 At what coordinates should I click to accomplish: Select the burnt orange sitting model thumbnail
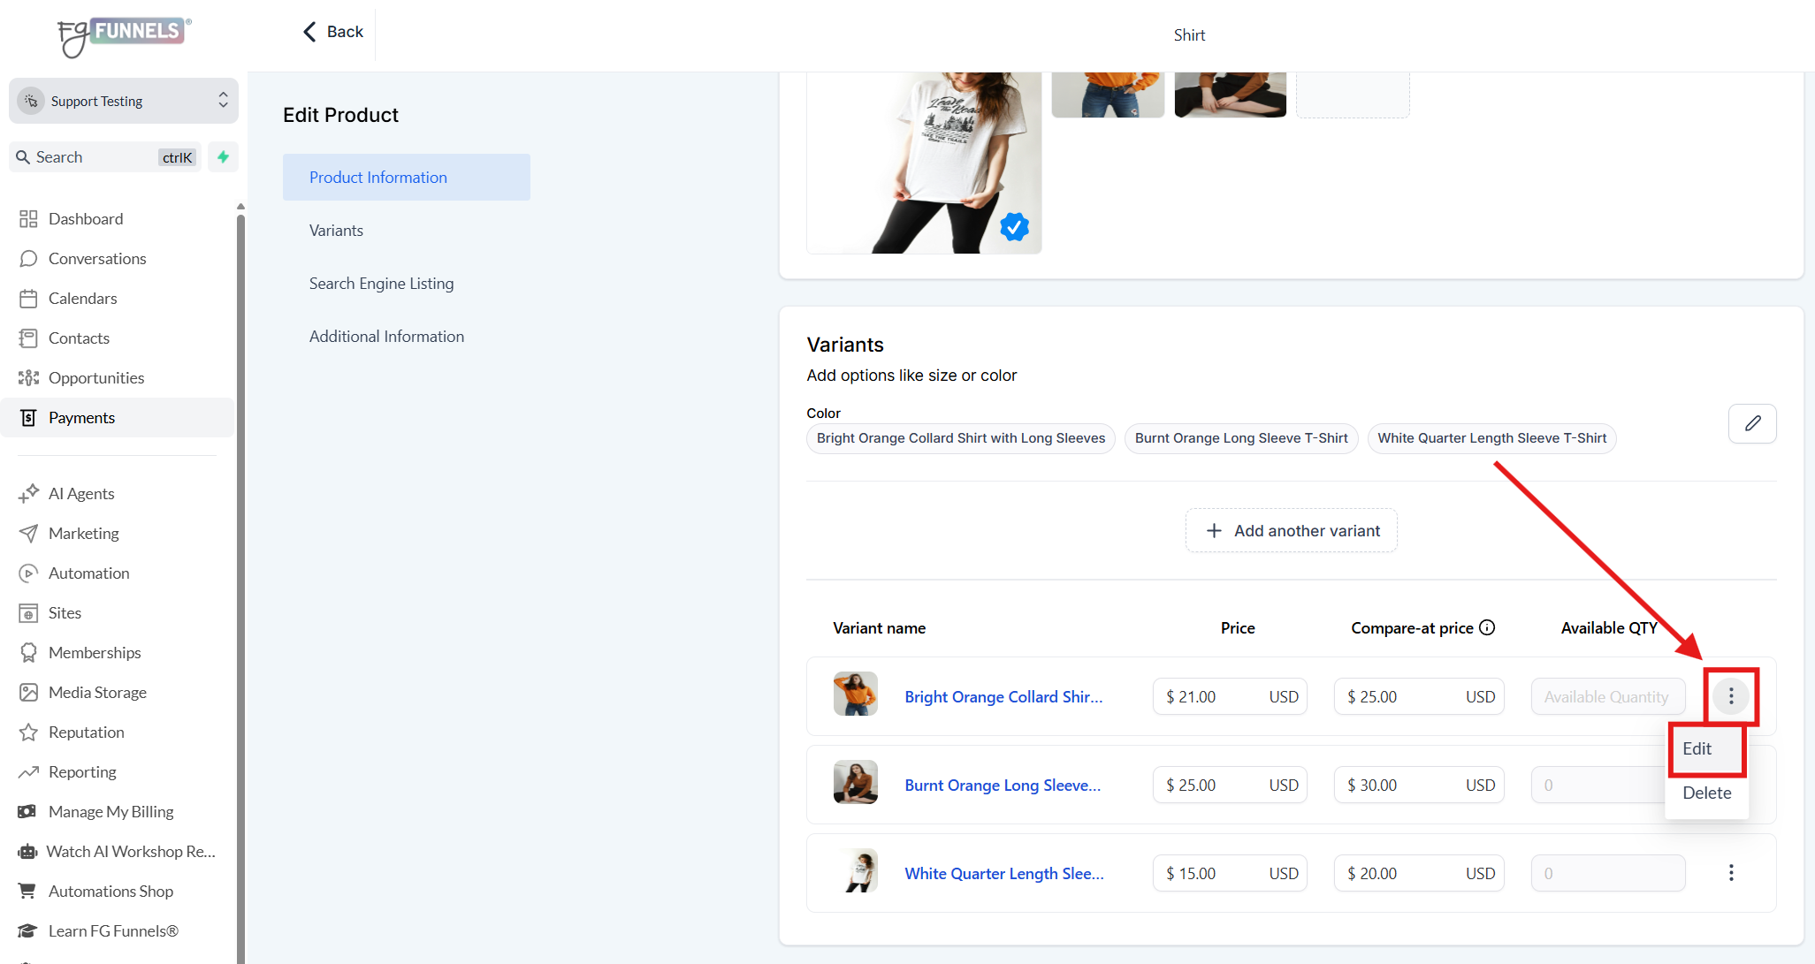pyautogui.click(x=1230, y=95)
